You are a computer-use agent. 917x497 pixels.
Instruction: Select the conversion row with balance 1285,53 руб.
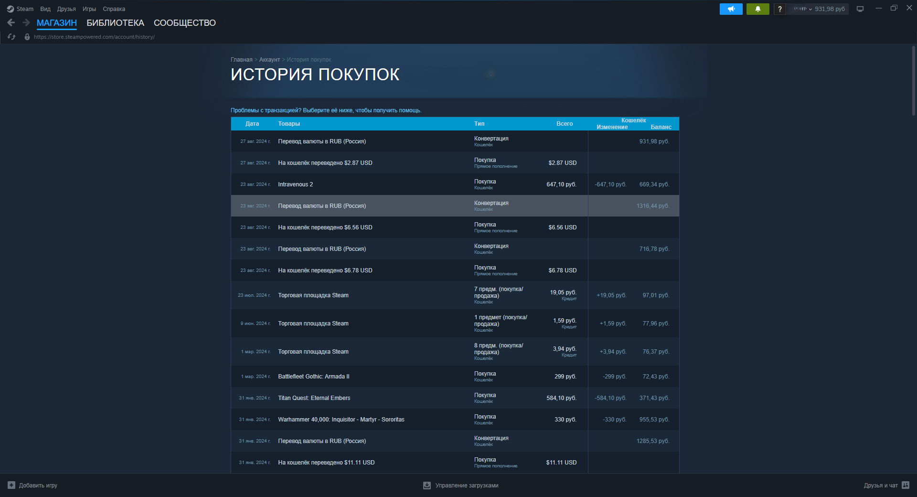pos(455,441)
